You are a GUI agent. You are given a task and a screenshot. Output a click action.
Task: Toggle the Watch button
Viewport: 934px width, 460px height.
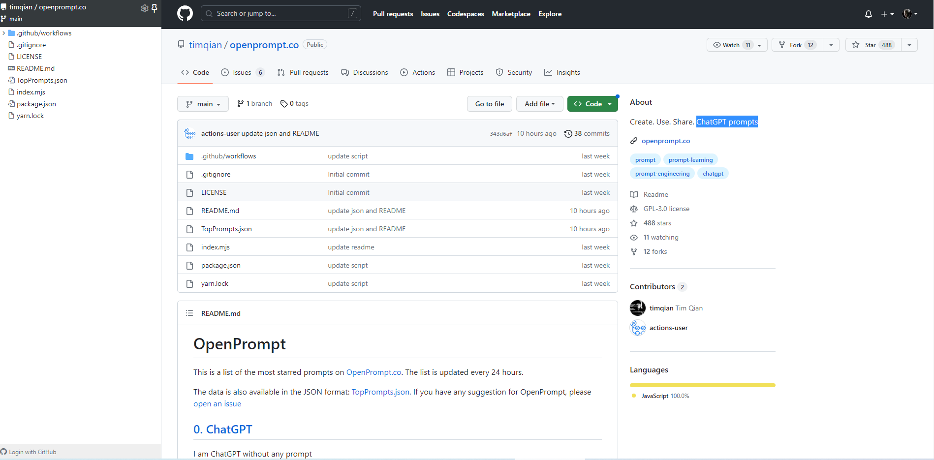pos(737,45)
